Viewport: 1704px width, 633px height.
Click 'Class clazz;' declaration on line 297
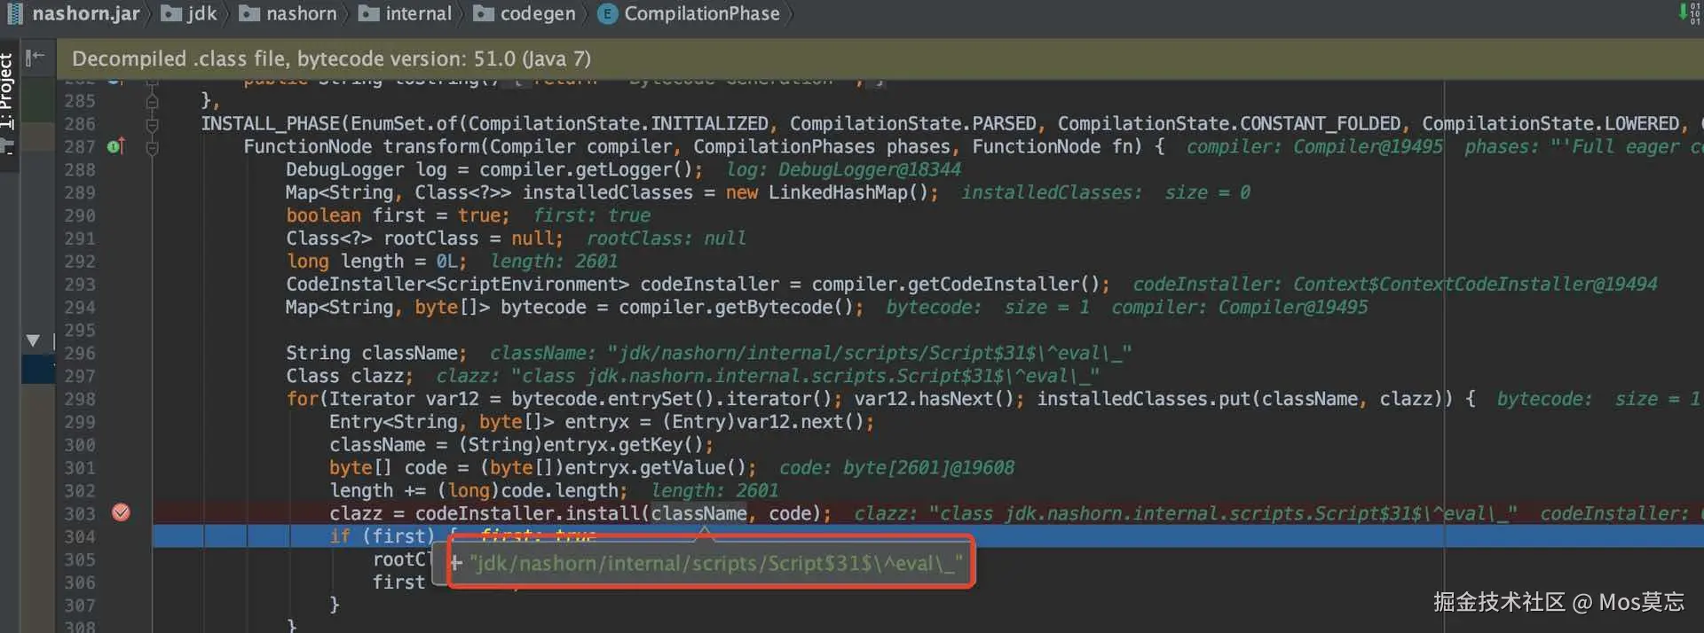349,376
